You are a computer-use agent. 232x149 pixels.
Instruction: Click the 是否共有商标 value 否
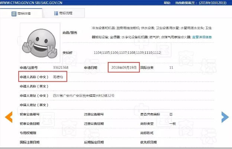pyautogui.click(x=171, y=114)
